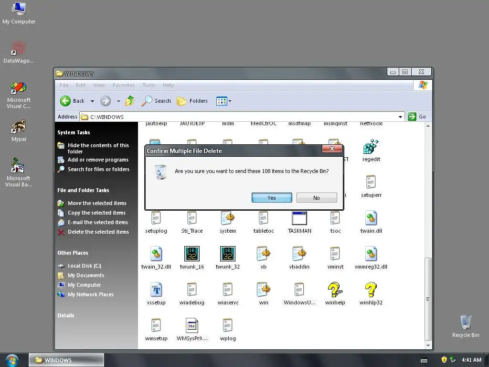Viewport: 489px width, 367px height.
Task: Open the Forward history dropdown arrow
Action: pyautogui.click(x=118, y=101)
